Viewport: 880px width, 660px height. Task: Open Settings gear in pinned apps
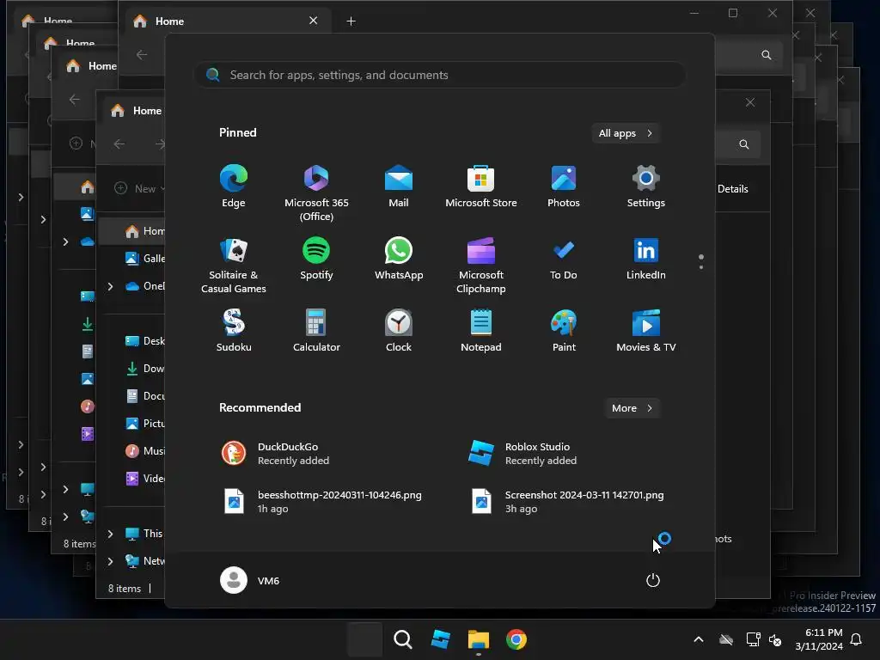(x=646, y=186)
